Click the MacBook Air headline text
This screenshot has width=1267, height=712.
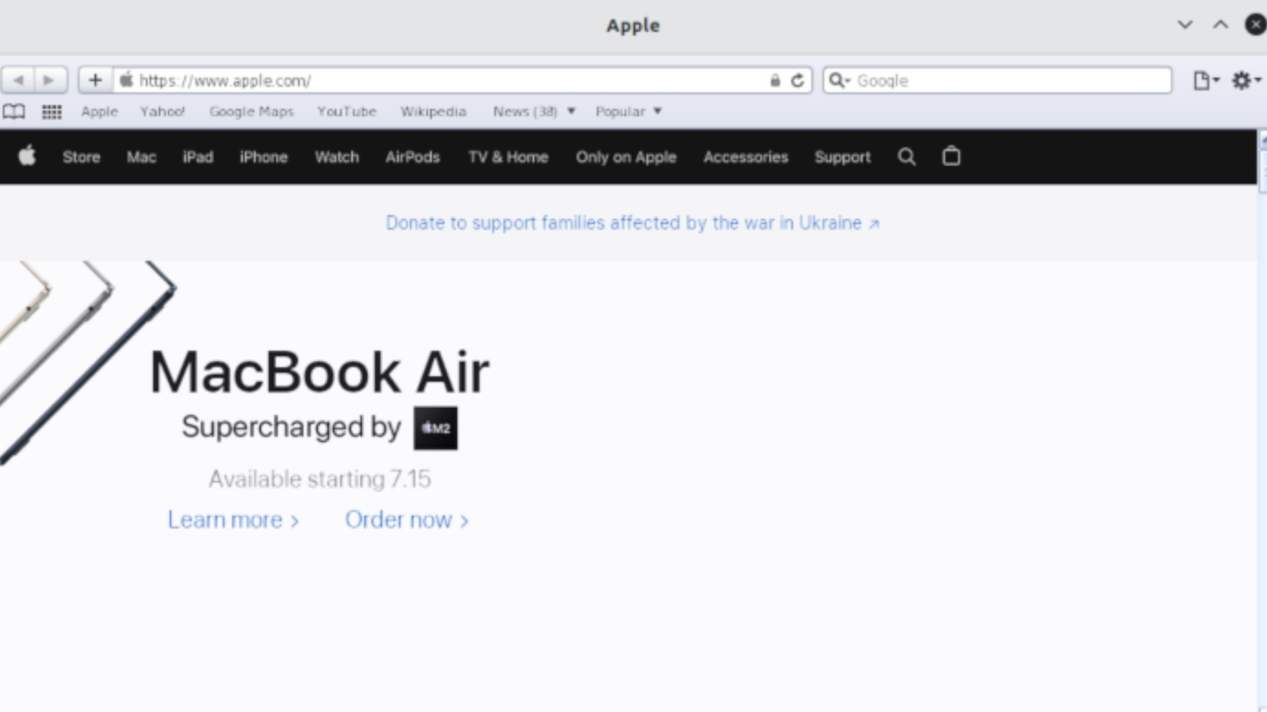click(x=320, y=372)
